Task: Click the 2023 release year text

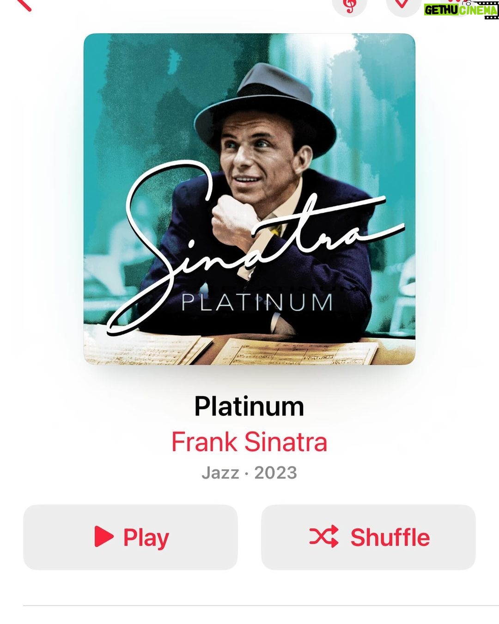Action: [x=276, y=472]
